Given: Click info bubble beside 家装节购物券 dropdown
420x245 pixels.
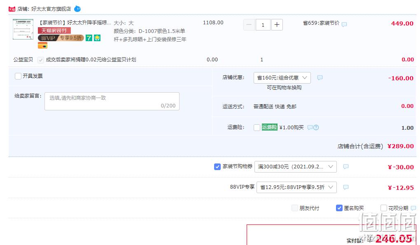Looking at the screenshot, I should click(x=346, y=166).
